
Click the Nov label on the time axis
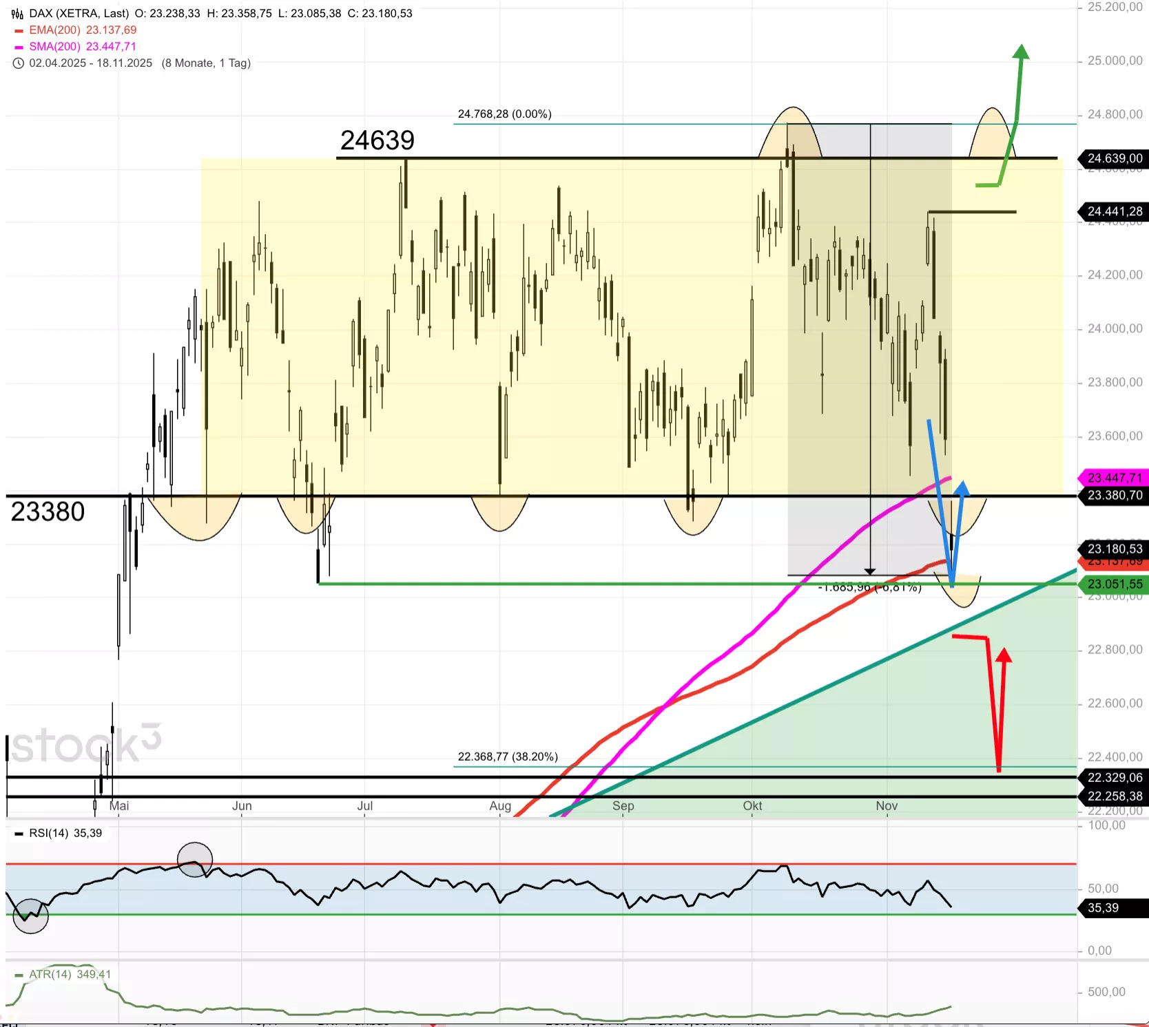887,806
